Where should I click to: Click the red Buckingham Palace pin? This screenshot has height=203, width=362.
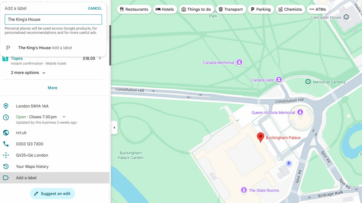(x=260, y=137)
